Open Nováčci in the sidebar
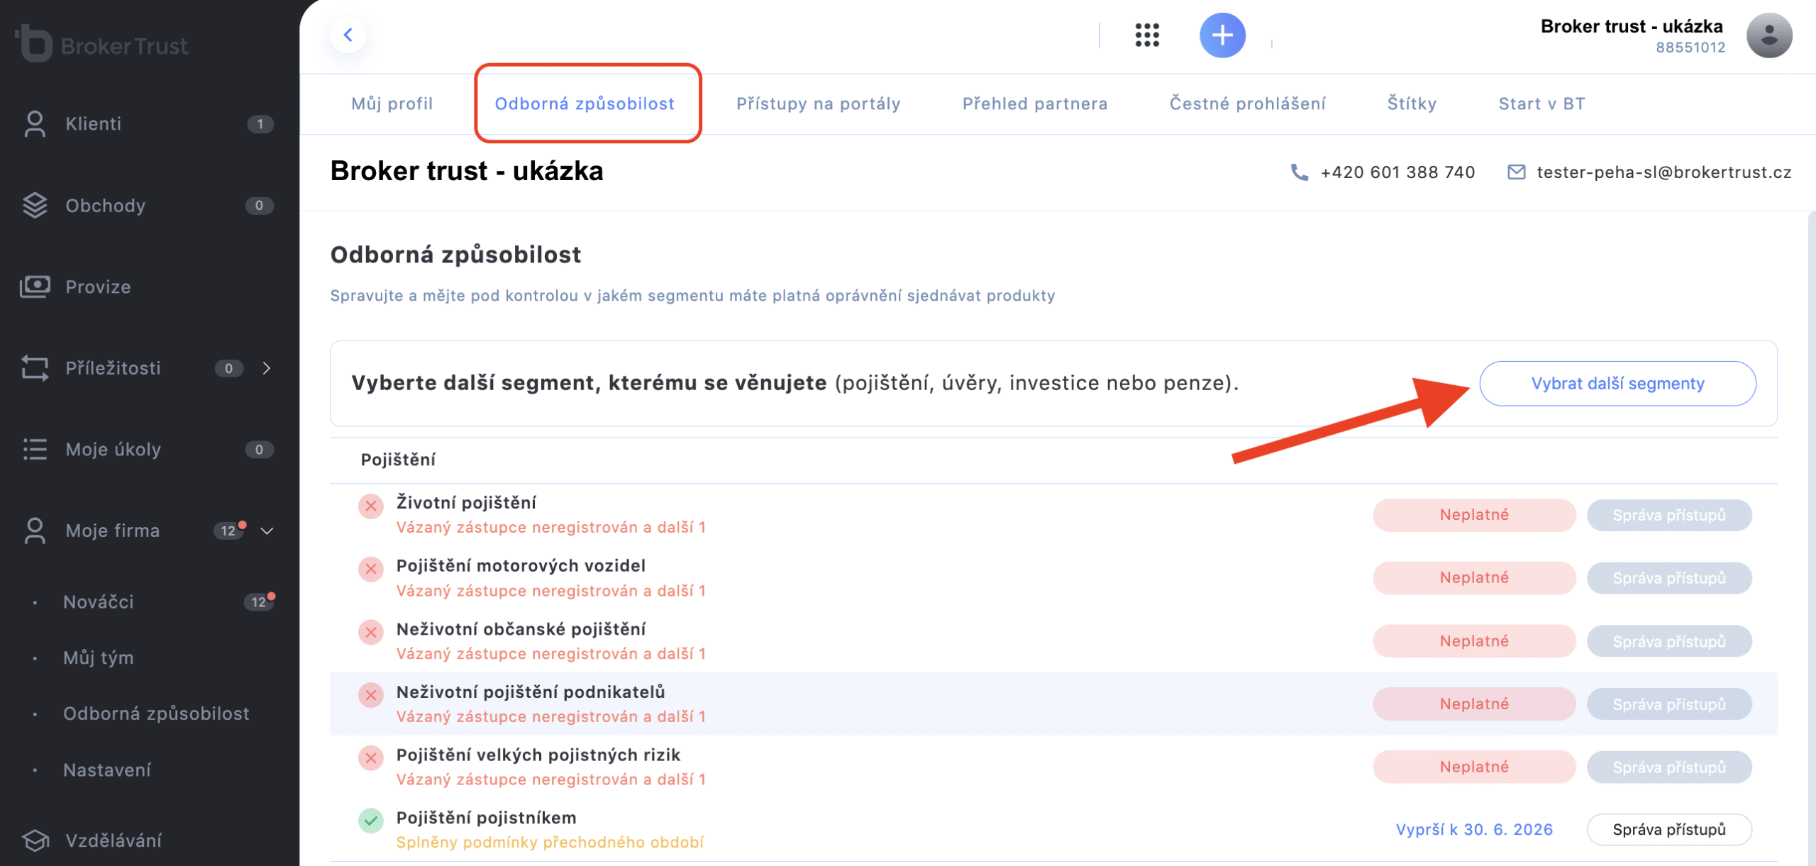 click(x=99, y=602)
